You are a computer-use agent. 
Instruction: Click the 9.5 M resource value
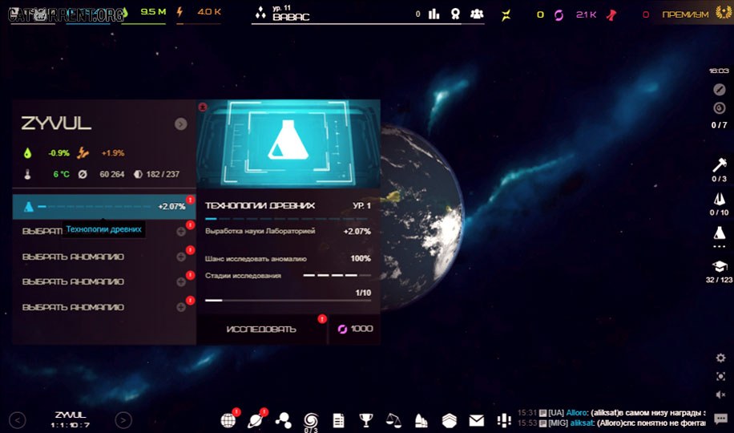click(153, 12)
